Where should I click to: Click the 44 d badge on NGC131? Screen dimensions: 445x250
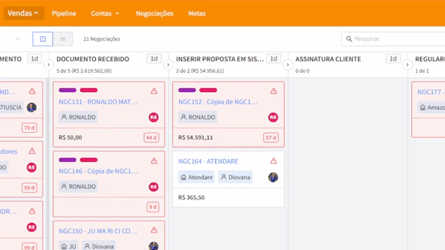click(152, 137)
